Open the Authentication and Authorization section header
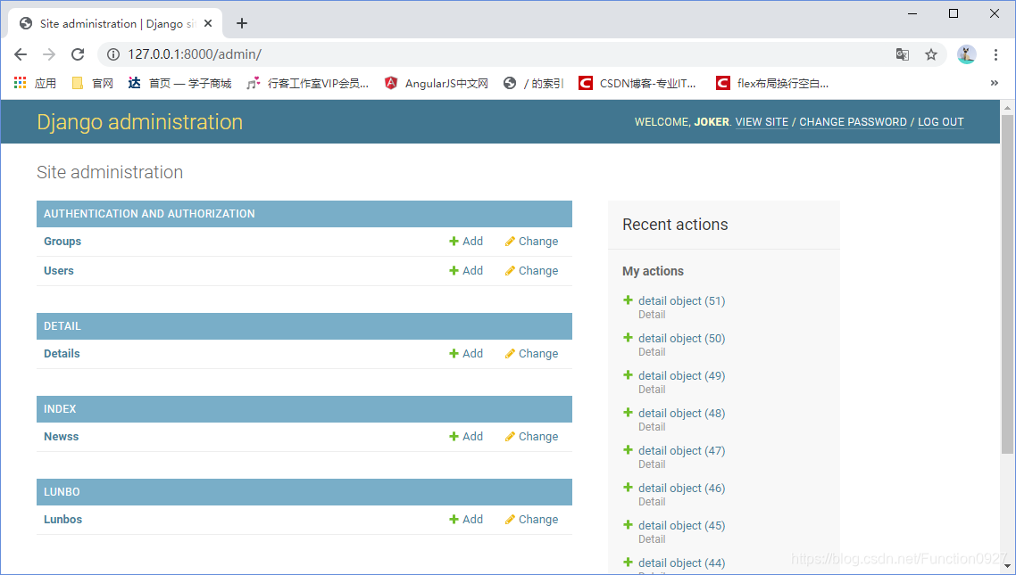This screenshot has height=575, width=1016. (149, 213)
